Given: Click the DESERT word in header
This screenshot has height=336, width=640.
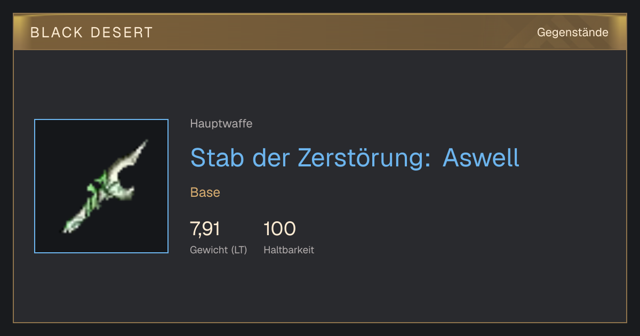Looking at the screenshot, I should pyautogui.click(x=122, y=33).
